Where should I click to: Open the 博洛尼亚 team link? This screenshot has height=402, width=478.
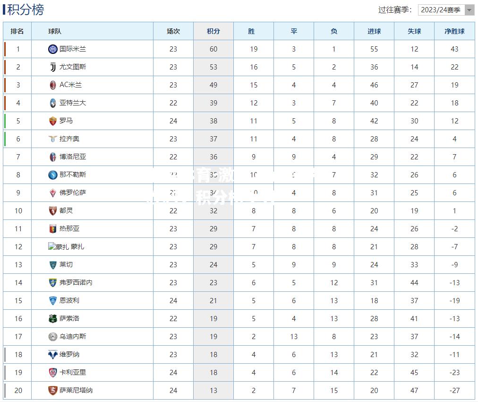pos(73,157)
